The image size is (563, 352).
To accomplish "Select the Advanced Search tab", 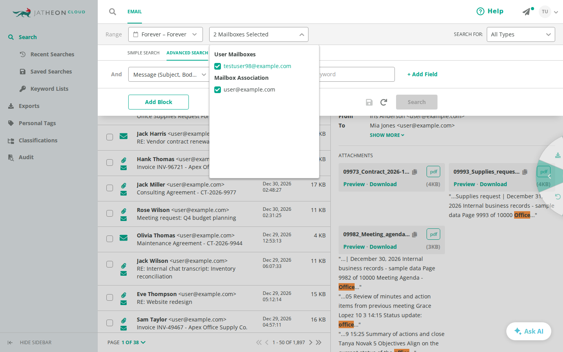I will [187, 53].
